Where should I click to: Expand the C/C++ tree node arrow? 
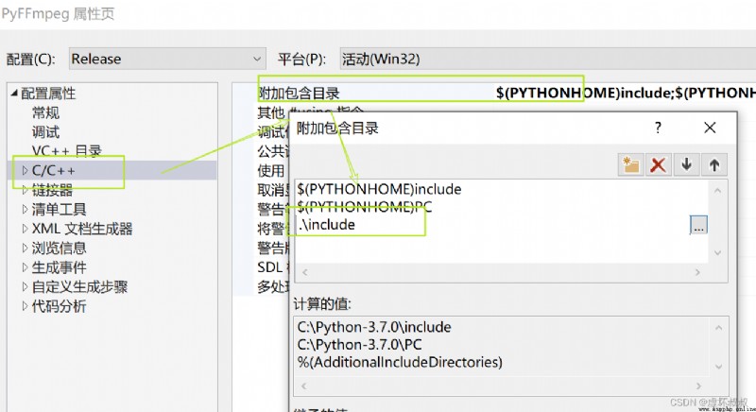tap(26, 170)
